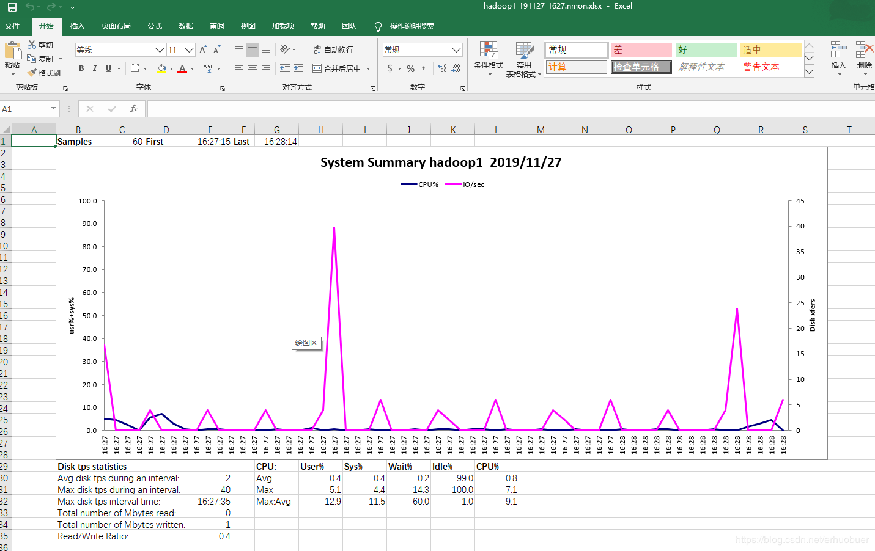
Task: Click the Format Painter 格式刷 icon
Action: pos(32,73)
